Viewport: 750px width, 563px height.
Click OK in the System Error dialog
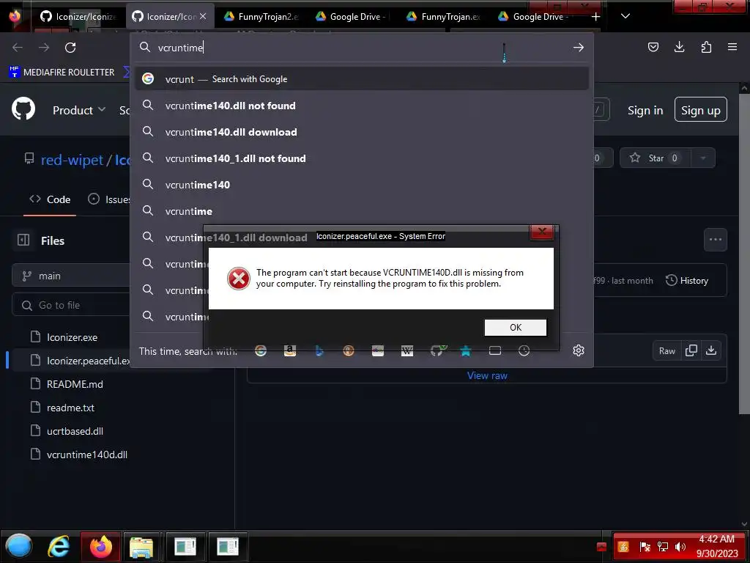(515, 328)
